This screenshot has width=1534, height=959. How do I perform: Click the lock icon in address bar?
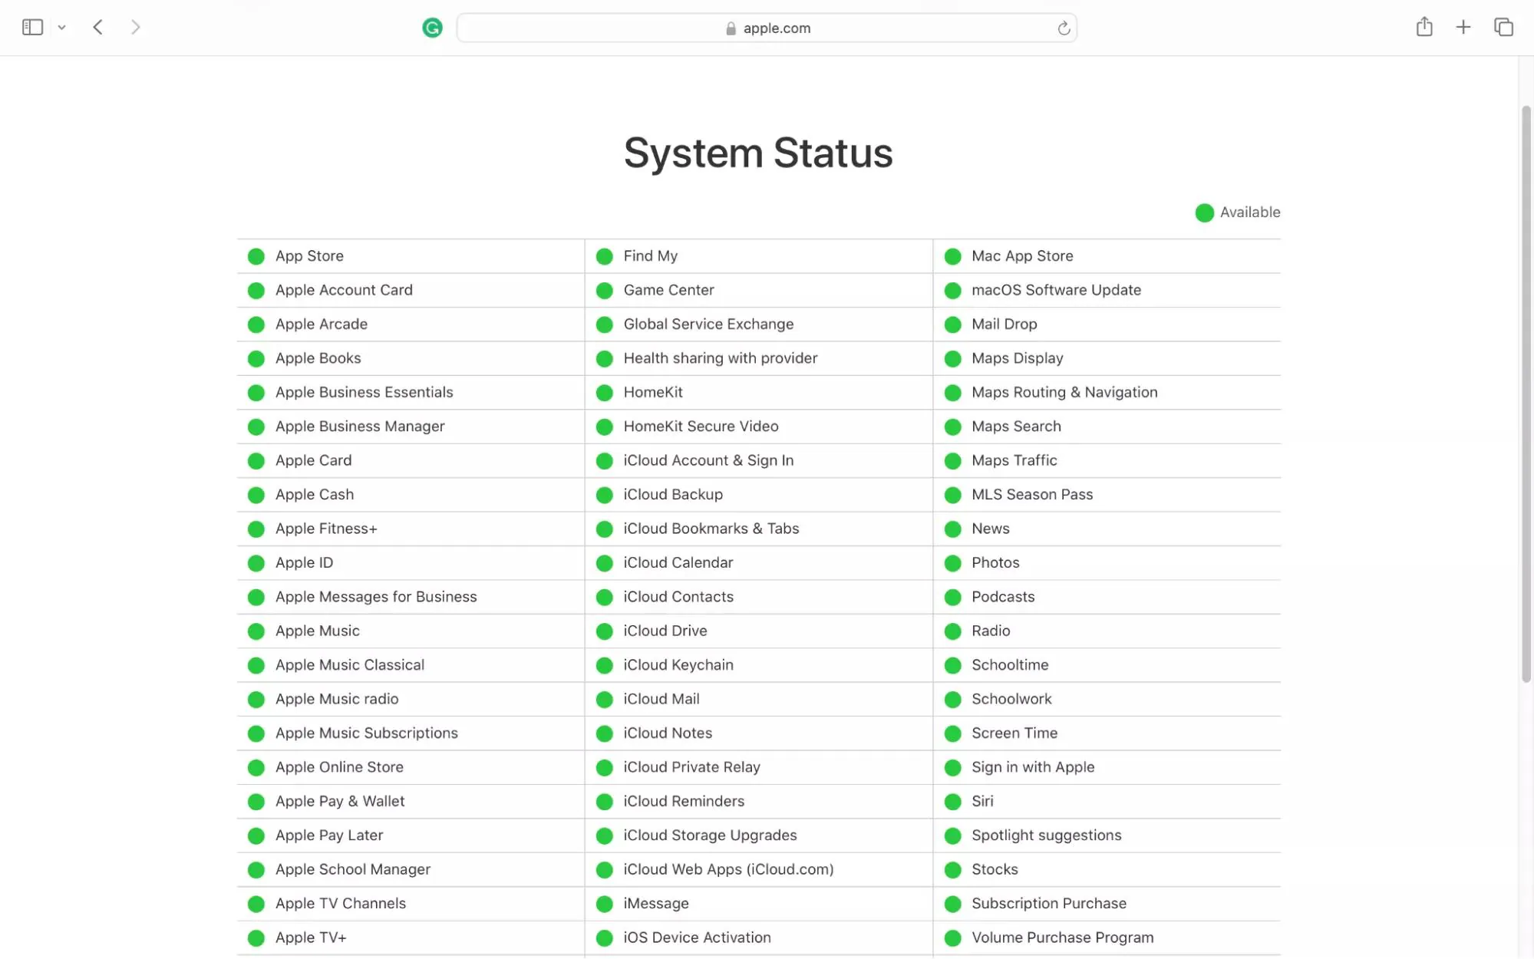[731, 28]
